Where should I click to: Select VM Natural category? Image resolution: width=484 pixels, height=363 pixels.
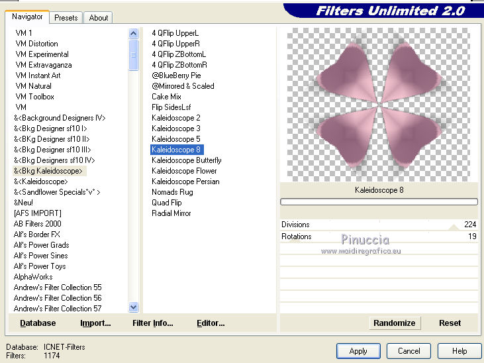tap(33, 86)
